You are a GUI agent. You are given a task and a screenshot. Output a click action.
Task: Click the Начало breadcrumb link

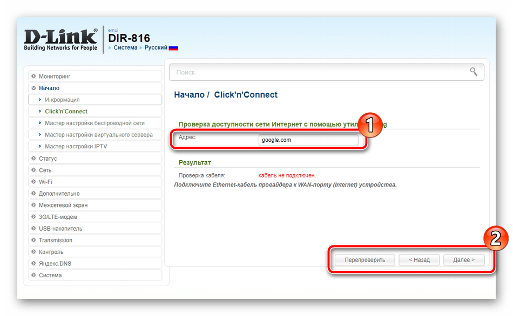point(189,95)
